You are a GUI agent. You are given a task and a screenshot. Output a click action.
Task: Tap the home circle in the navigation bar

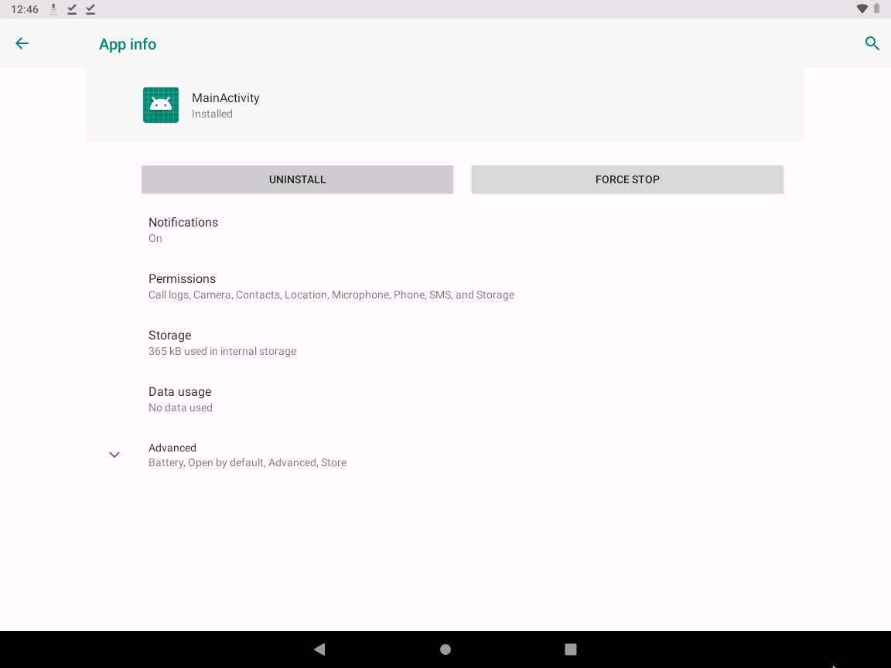[445, 649]
